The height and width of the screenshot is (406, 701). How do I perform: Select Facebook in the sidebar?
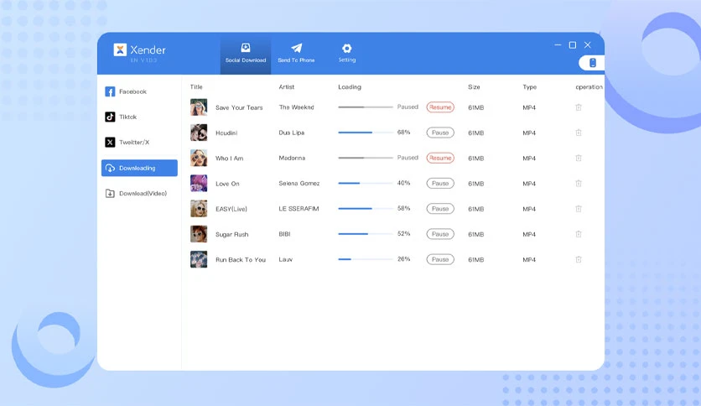[x=139, y=91]
